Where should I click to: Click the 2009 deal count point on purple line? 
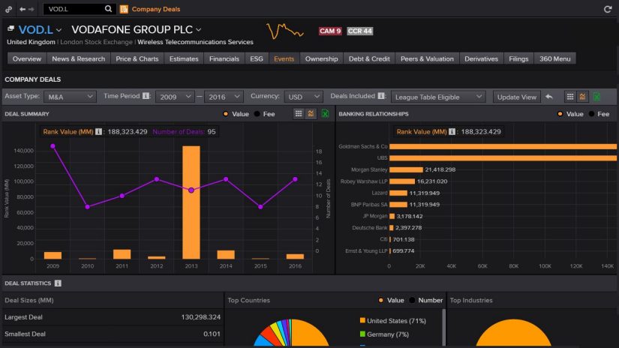point(53,146)
